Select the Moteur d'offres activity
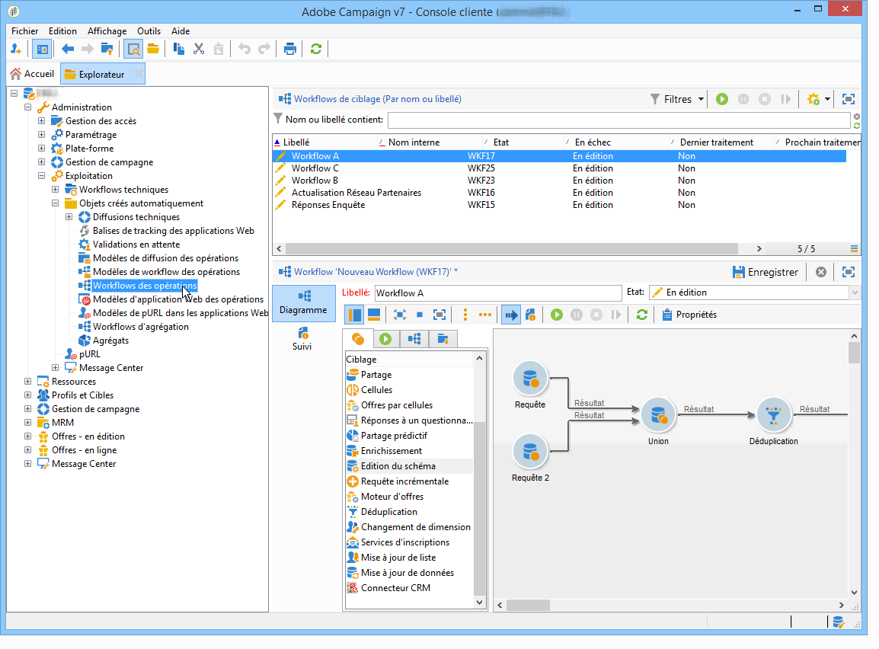This screenshot has width=879, height=649. pyautogui.click(x=392, y=497)
